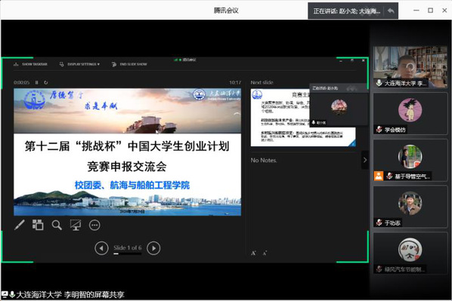The width and height of the screenshot is (452, 301).
Task: Select the 学会模仿 participant tile
Action: point(410,114)
